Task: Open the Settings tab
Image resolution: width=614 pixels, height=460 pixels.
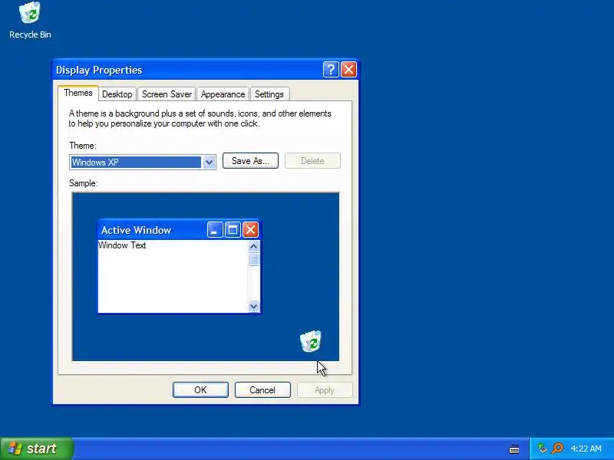Action: [269, 94]
